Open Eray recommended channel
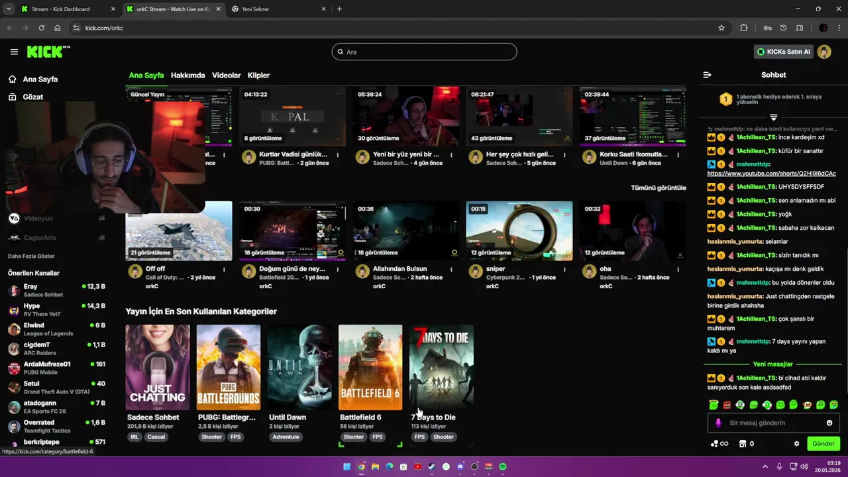 (56, 290)
